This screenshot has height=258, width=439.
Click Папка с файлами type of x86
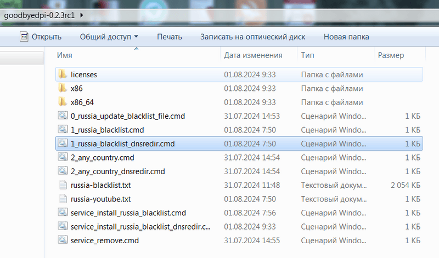click(332, 88)
